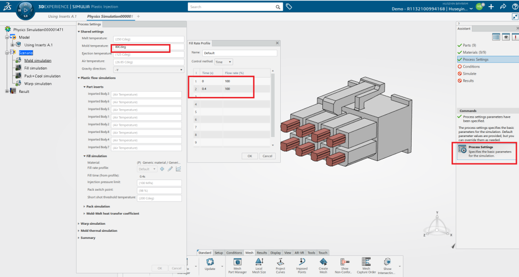The height and width of the screenshot is (277, 519).
Task: Click the share arrow icon in header
Action: tap(503, 7)
